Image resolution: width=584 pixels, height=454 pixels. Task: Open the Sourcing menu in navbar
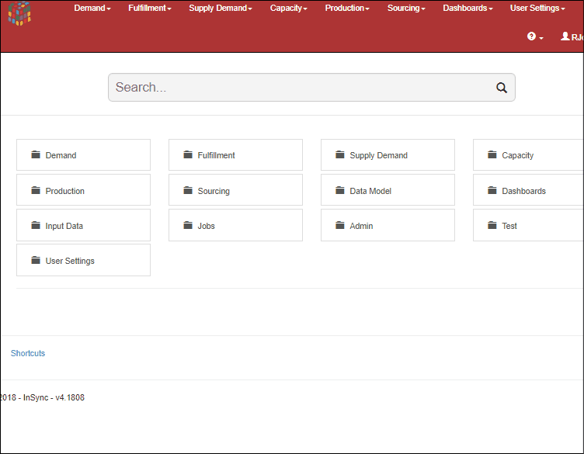coord(406,8)
